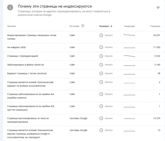This screenshot has height=141, width=165.
Task: Click the sort arrow next to Проверка
Action: coord(111,26)
